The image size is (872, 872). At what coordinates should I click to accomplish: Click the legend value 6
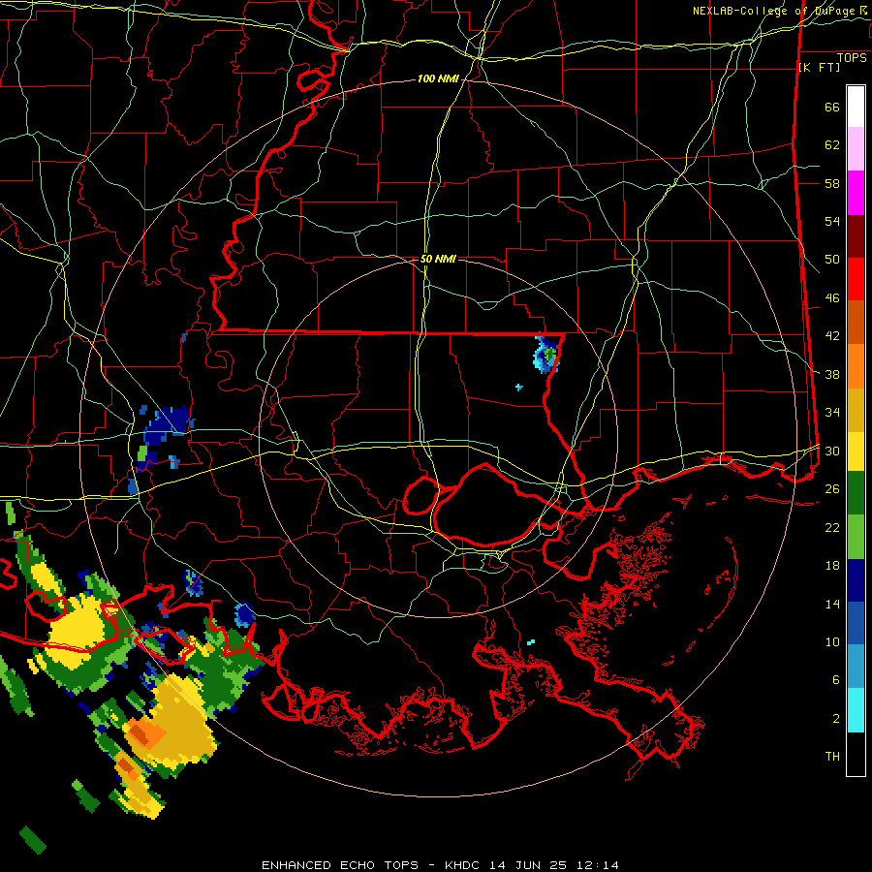[836, 680]
